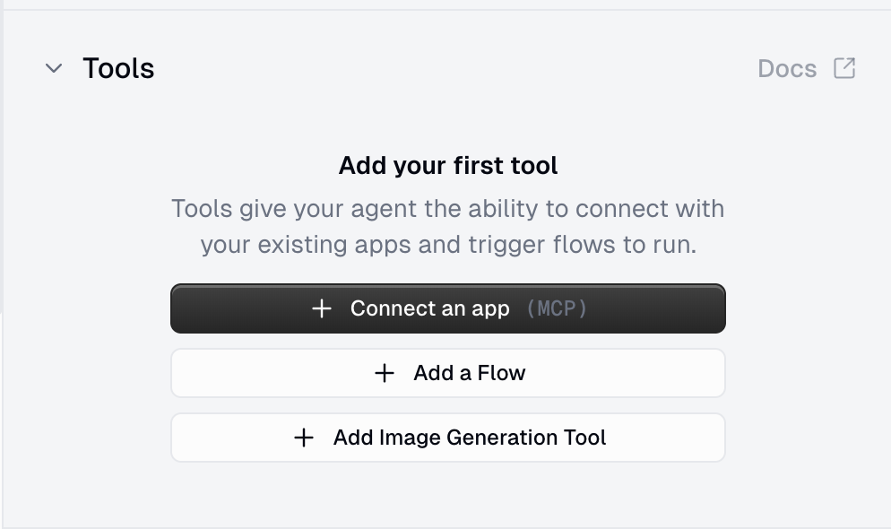
Task: Click the Add your first tool heading
Action: (x=448, y=165)
